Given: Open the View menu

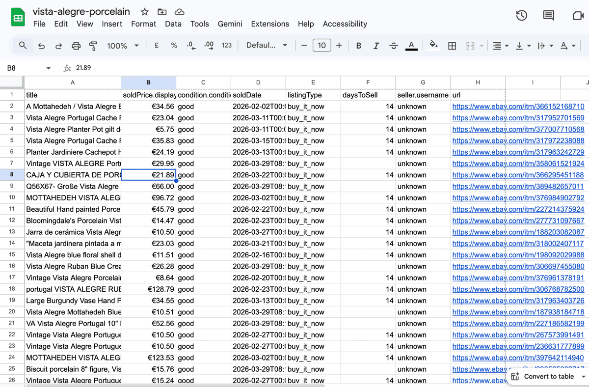Looking at the screenshot, I should click(x=84, y=24).
